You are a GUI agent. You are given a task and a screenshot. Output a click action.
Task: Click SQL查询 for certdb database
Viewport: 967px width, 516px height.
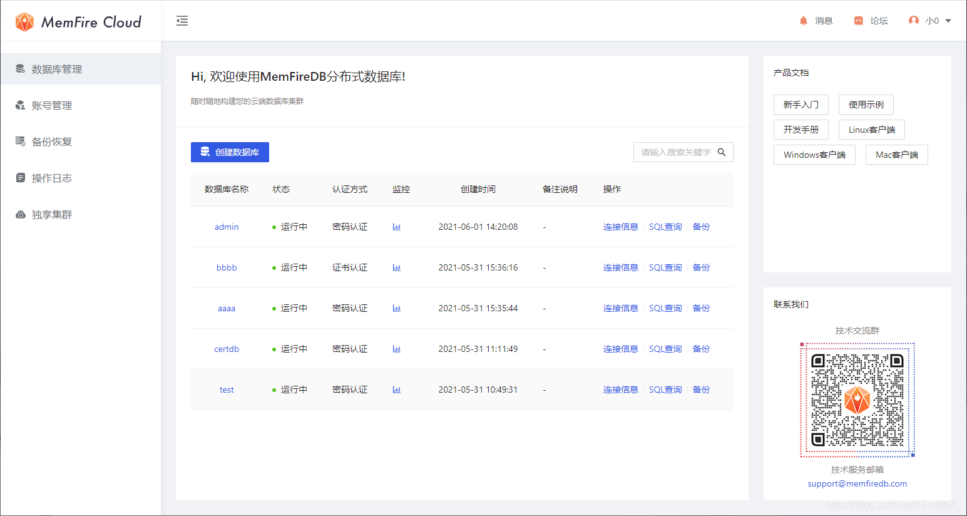tap(665, 349)
